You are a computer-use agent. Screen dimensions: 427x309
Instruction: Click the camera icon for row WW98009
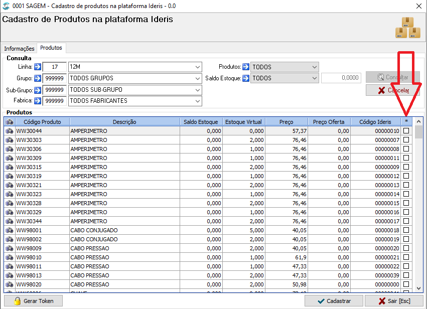[10, 248]
